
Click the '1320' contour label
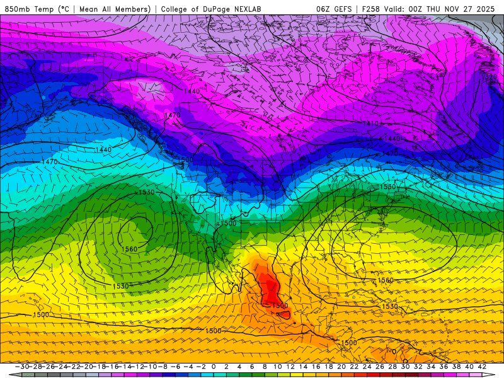click(490, 77)
